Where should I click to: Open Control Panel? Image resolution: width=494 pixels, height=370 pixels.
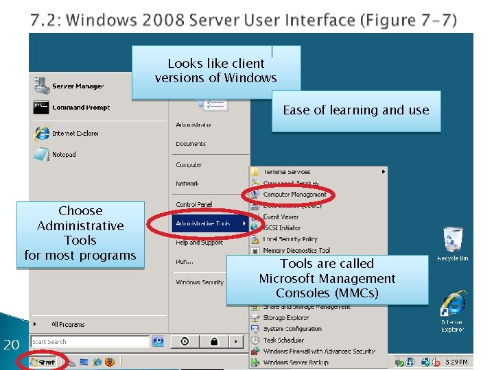(194, 204)
